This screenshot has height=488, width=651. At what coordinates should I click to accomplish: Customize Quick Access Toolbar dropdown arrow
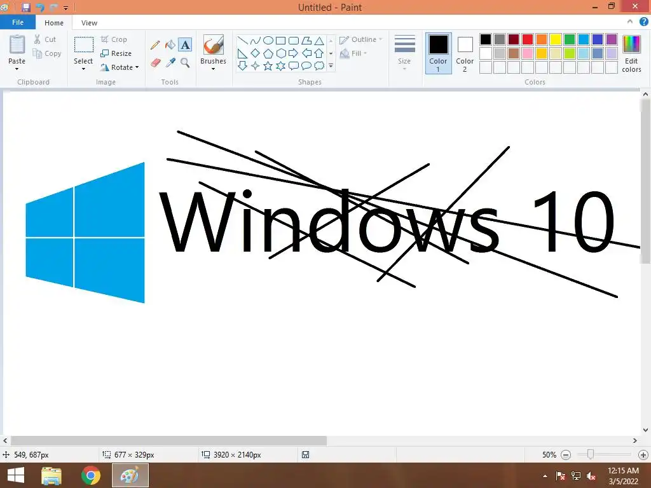pyautogui.click(x=65, y=8)
